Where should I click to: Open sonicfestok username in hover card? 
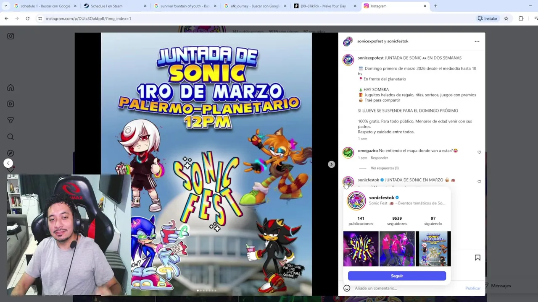382,198
